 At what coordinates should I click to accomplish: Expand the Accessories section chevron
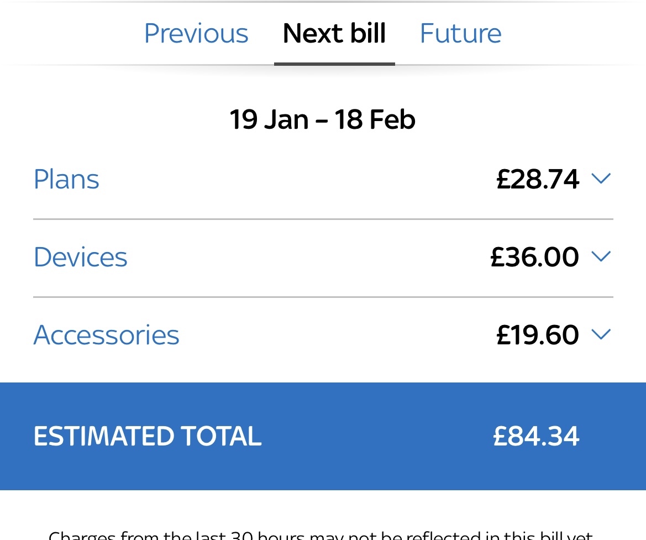(x=602, y=334)
